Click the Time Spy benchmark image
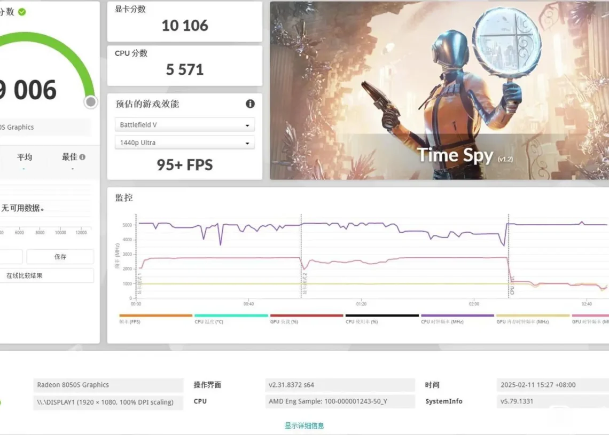Image resolution: width=609 pixels, height=435 pixels. pos(439,90)
